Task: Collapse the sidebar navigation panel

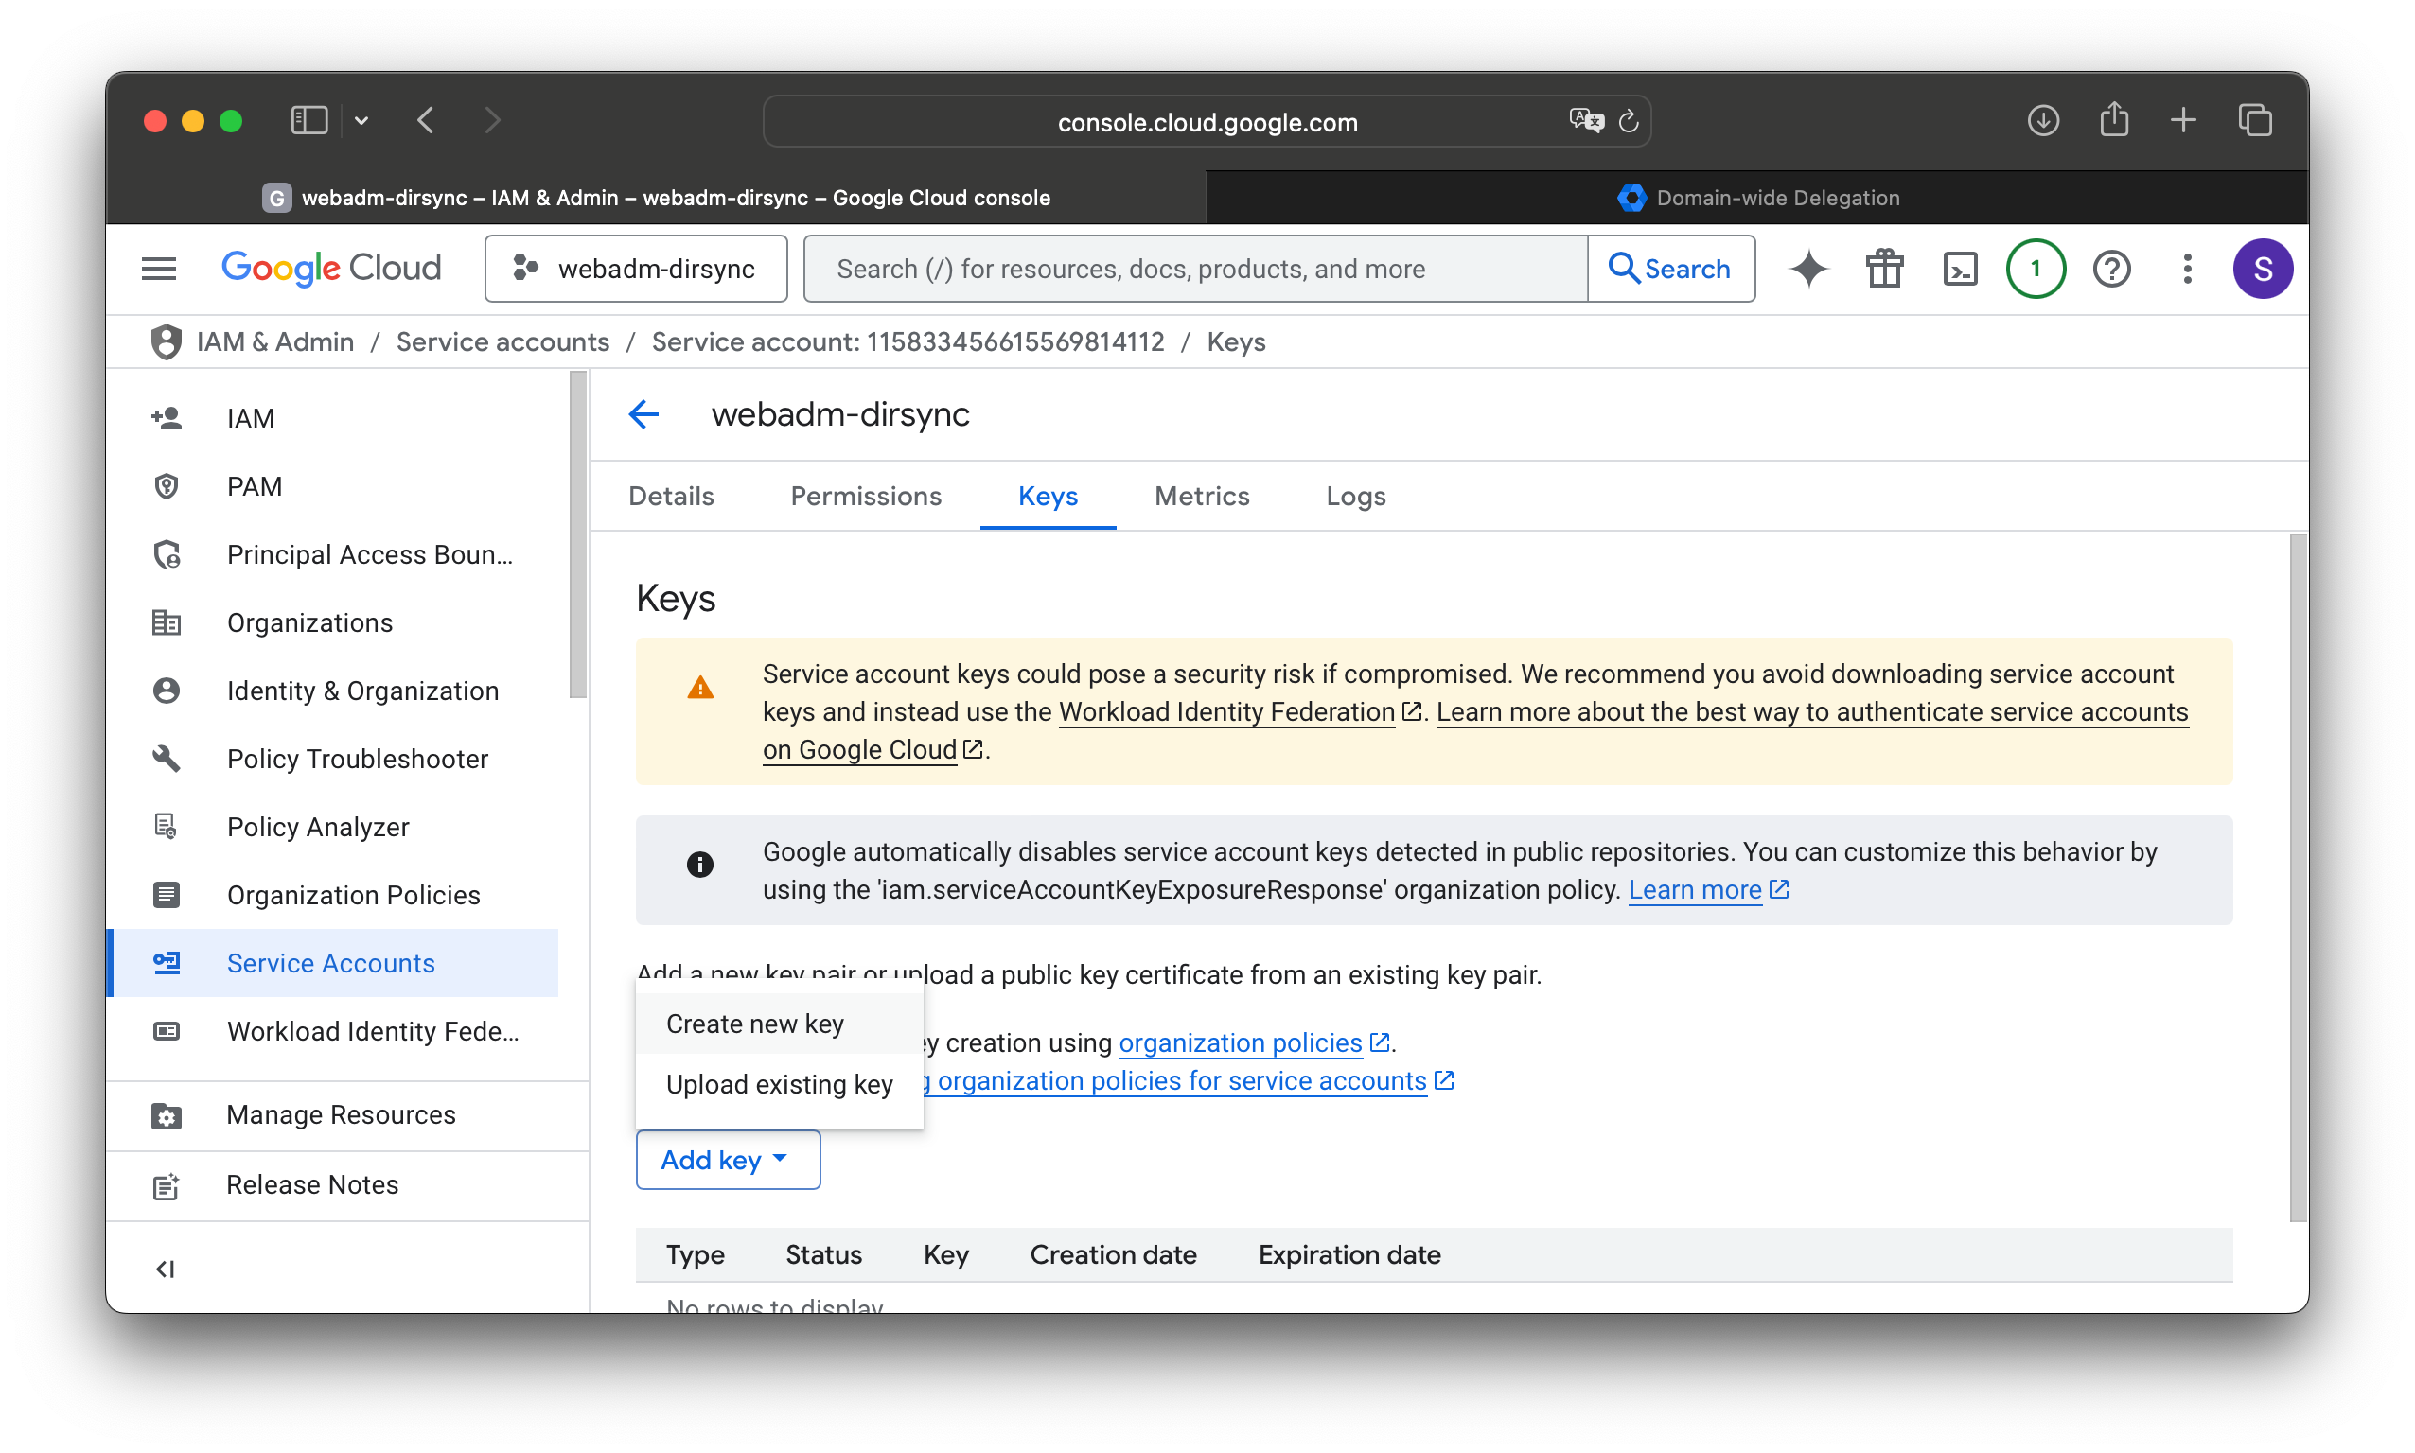Action: pos(165,1269)
